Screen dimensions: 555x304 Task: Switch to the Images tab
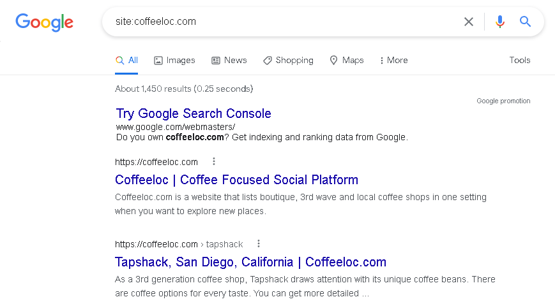[174, 61]
